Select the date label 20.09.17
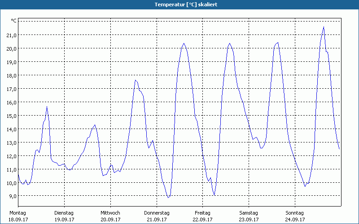 pos(110,220)
